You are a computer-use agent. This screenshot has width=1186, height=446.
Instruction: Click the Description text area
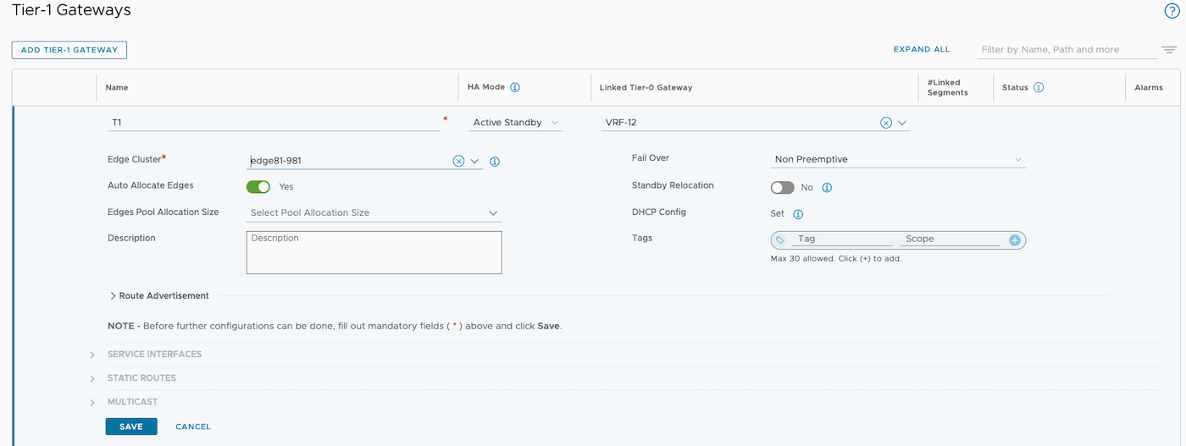pos(374,252)
